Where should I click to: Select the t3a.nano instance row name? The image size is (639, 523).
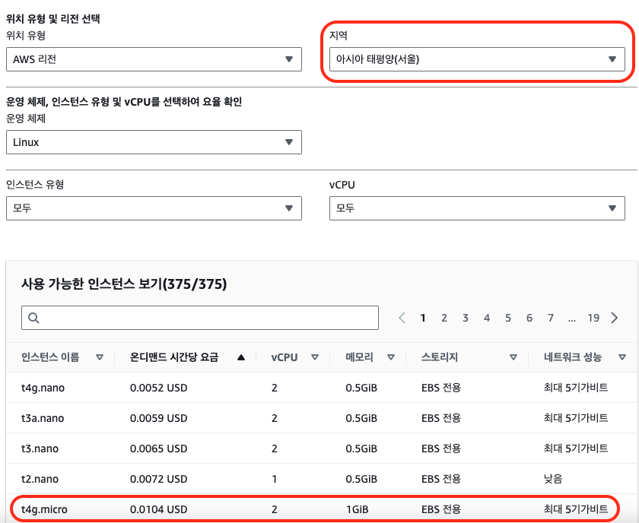(43, 418)
